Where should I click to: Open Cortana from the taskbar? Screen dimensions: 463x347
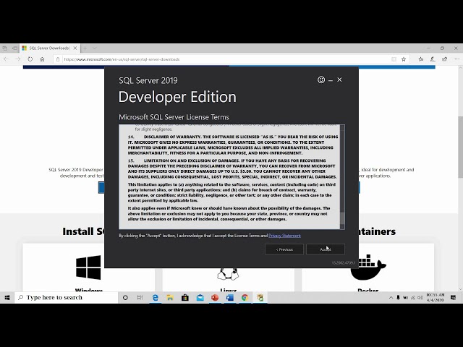125,297
